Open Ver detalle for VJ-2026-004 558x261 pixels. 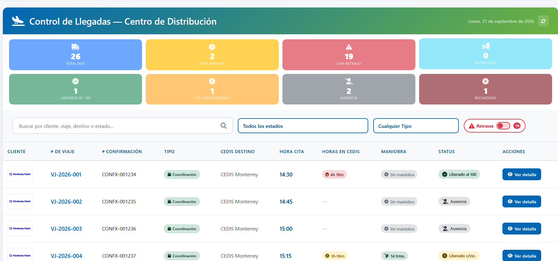click(522, 255)
